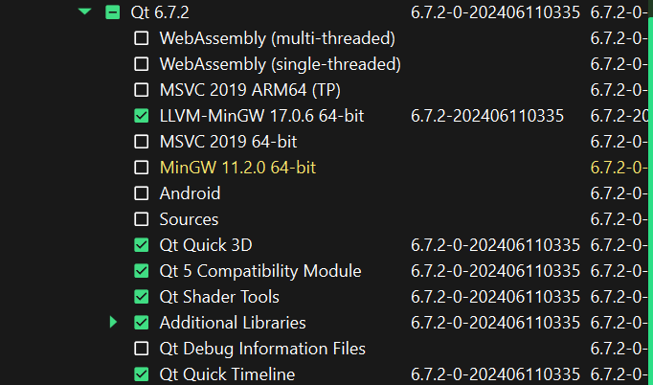The width and height of the screenshot is (653, 385).
Task: Uncheck LLVM-MinGW 17.0.6 64-bit
Action: coord(142,116)
